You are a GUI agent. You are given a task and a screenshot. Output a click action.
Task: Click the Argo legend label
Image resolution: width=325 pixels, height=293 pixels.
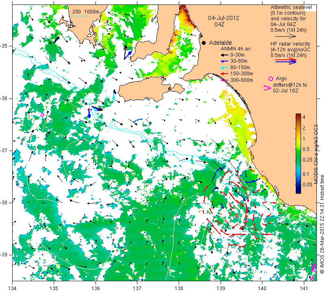[281, 79]
